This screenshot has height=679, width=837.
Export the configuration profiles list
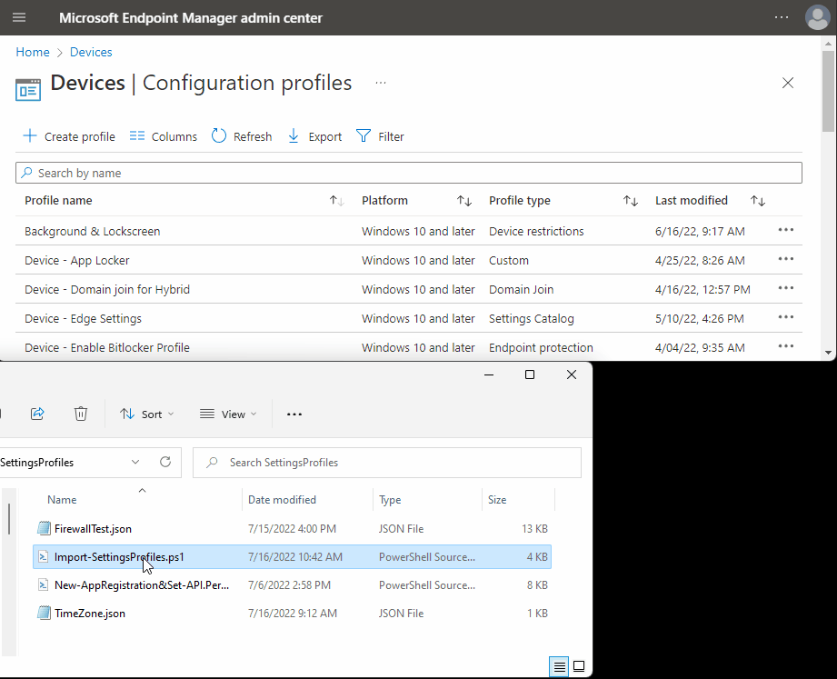[314, 136]
